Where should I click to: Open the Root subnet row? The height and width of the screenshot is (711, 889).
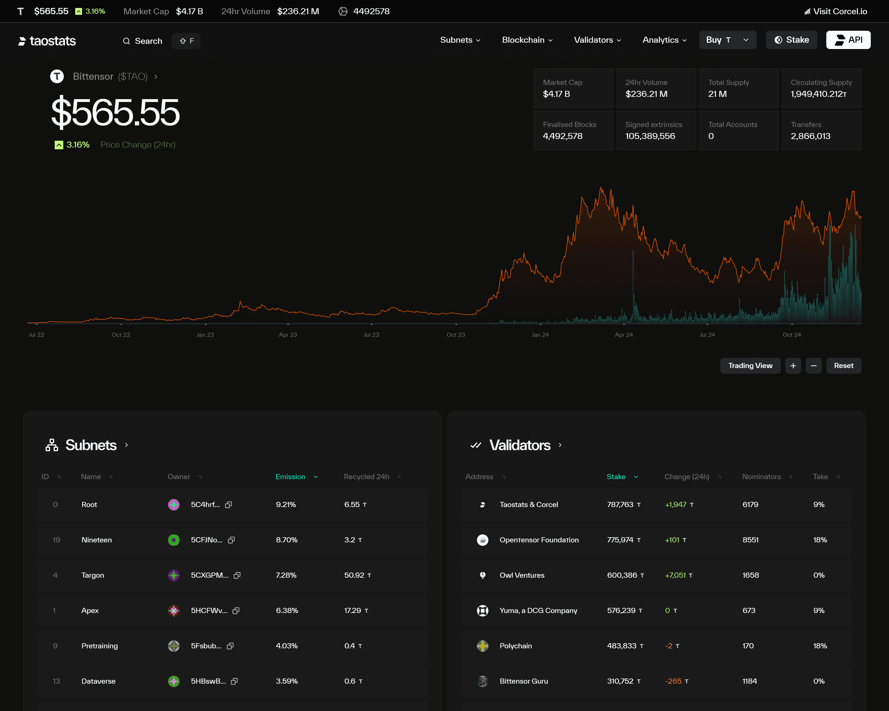coord(233,504)
